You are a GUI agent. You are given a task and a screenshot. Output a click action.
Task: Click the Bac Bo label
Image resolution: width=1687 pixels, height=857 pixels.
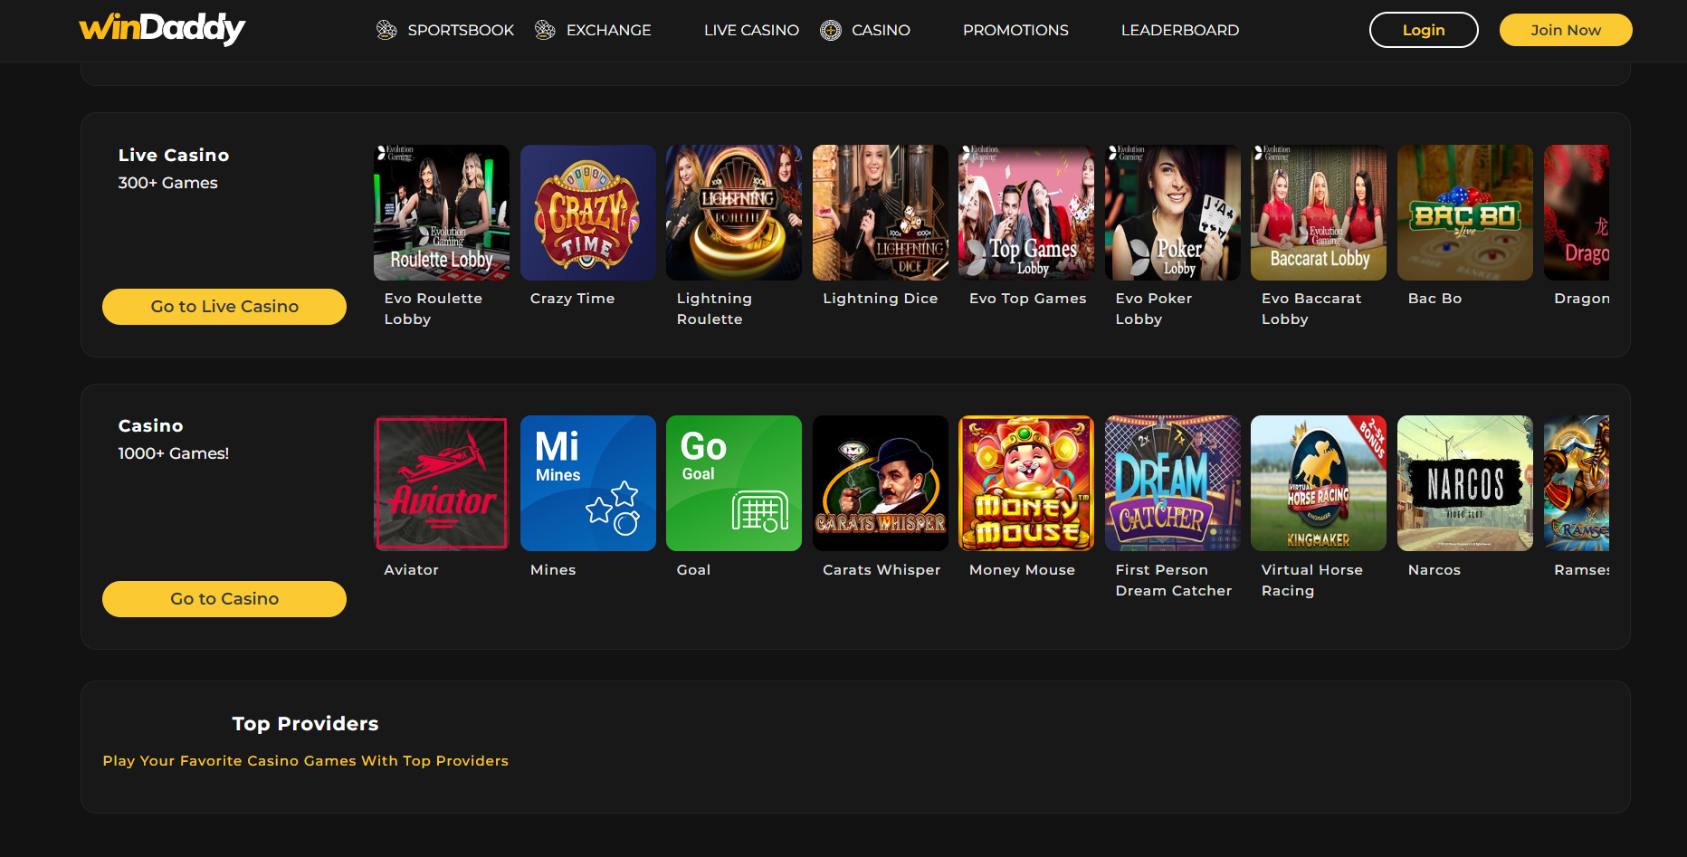[x=1434, y=299]
